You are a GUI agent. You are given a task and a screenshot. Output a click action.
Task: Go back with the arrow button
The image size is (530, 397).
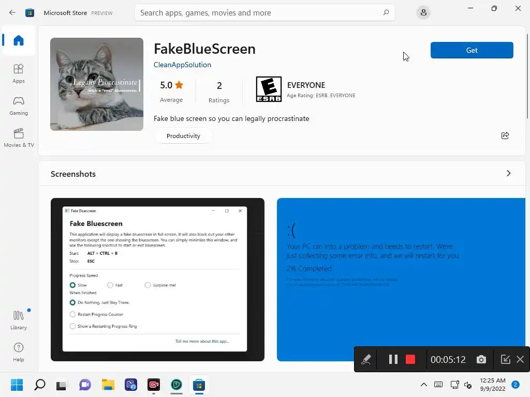pos(12,12)
